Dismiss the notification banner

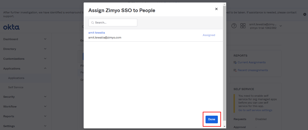click(x=305, y=14)
